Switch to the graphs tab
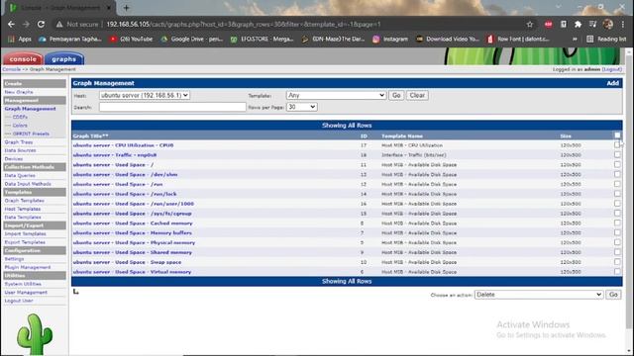634x356 pixels. 63,59
